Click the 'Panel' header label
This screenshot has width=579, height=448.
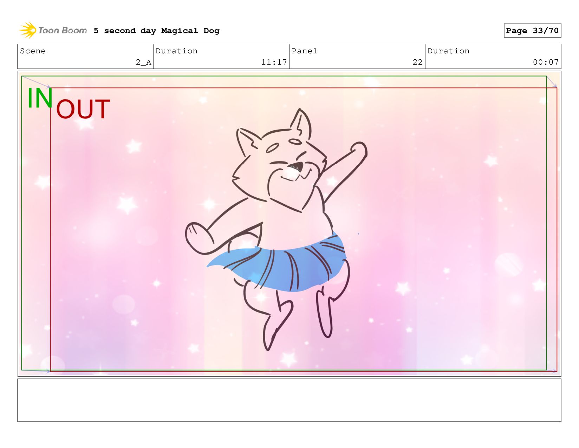[x=304, y=51]
